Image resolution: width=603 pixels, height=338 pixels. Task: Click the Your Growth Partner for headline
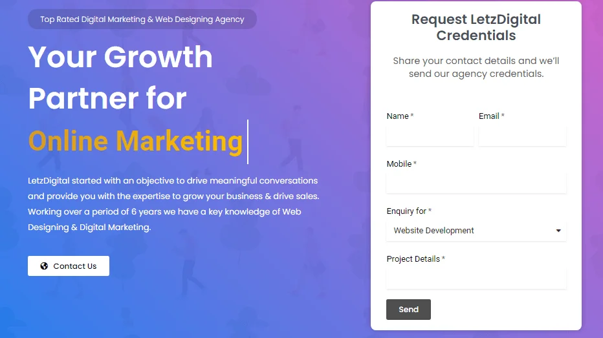pos(120,78)
